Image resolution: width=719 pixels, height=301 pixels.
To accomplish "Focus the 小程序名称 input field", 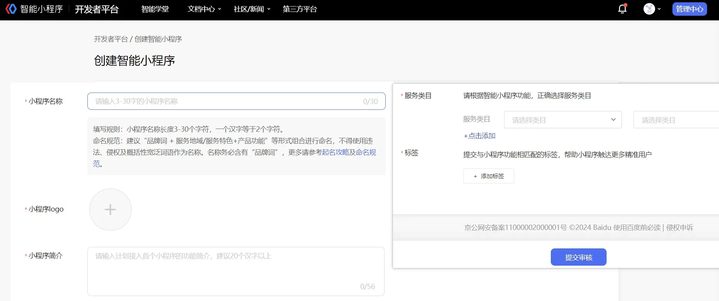I will (x=227, y=101).
